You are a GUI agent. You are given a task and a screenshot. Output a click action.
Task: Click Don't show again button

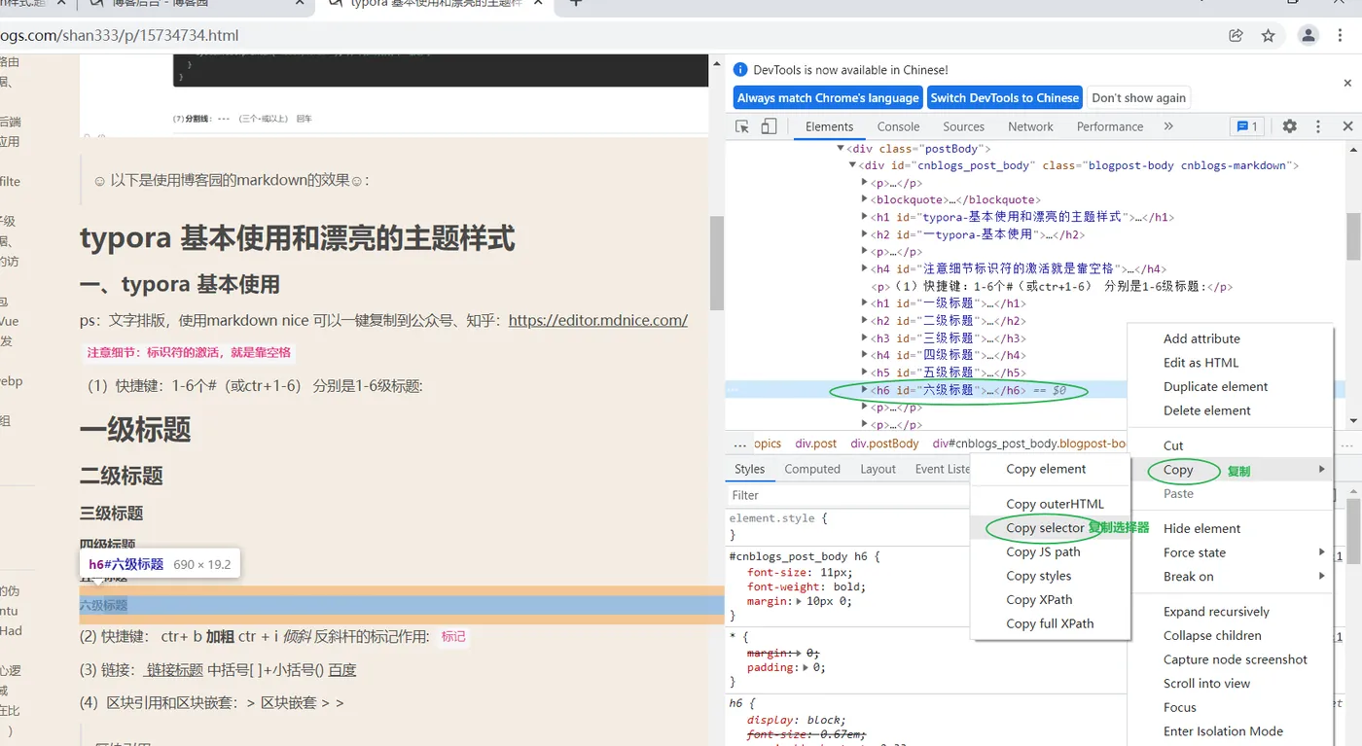pyautogui.click(x=1138, y=98)
